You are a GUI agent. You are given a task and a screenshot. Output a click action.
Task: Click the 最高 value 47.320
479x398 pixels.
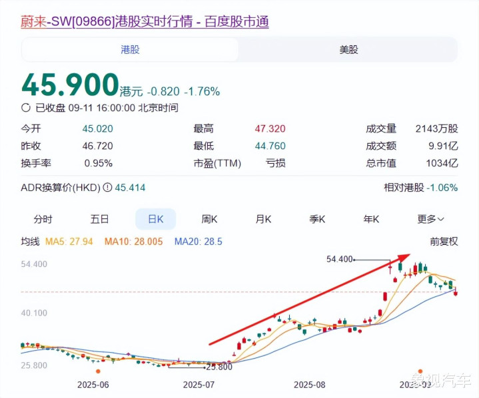[x=270, y=129]
